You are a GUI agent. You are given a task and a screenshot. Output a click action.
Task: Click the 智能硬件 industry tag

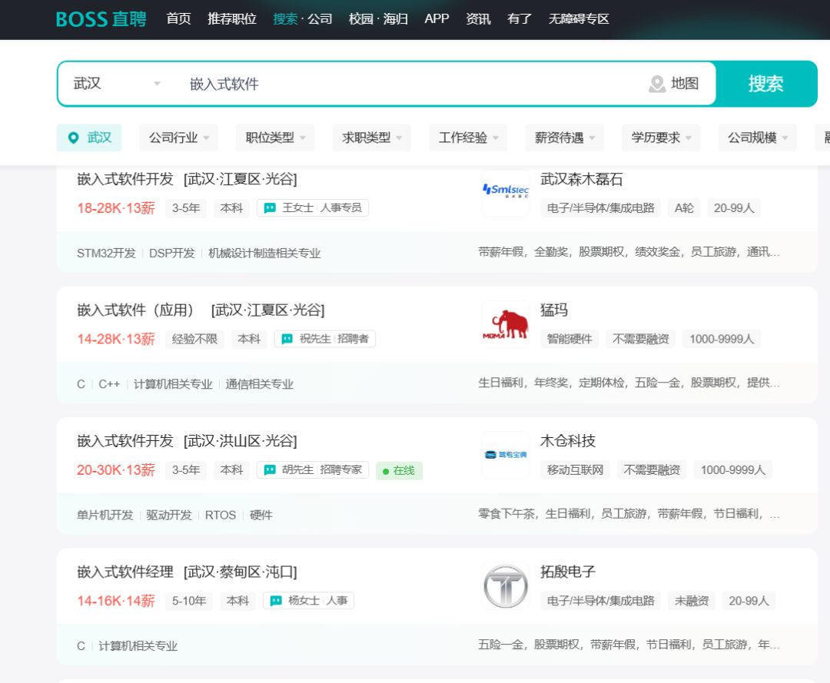click(x=569, y=339)
